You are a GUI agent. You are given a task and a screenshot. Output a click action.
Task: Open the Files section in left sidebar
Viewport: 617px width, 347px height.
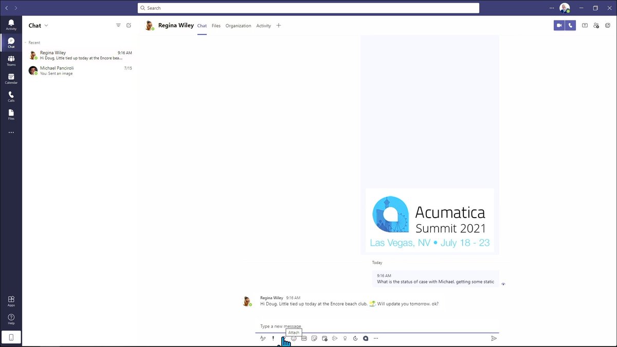[11, 114]
